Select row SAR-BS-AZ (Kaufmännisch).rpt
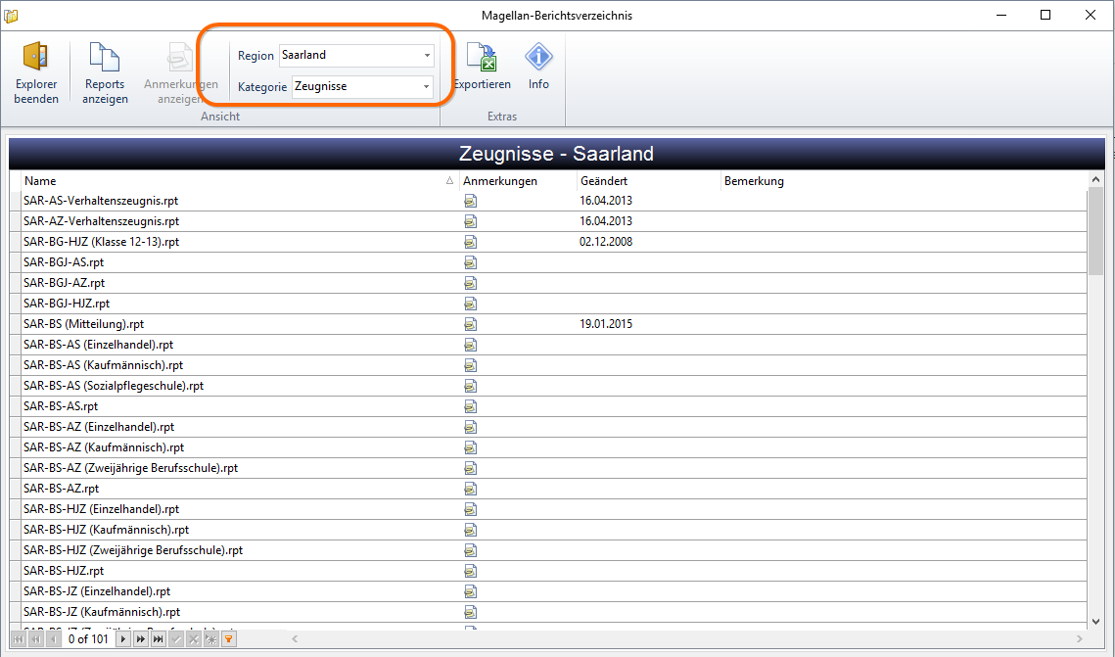This screenshot has width=1115, height=657. (x=548, y=447)
